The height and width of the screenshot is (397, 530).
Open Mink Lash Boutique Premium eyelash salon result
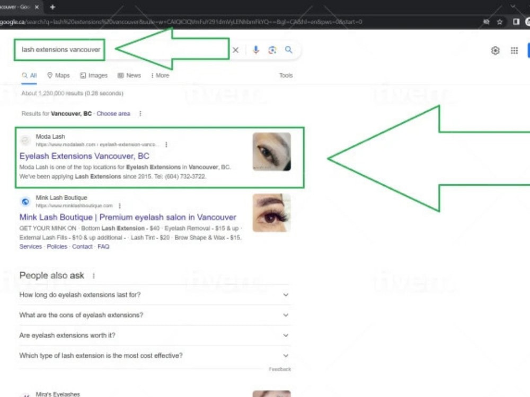pos(128,217)
